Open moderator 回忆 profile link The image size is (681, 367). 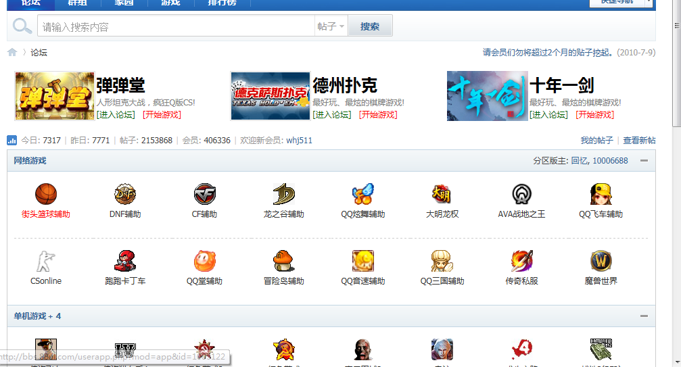(x=578, y=160)
